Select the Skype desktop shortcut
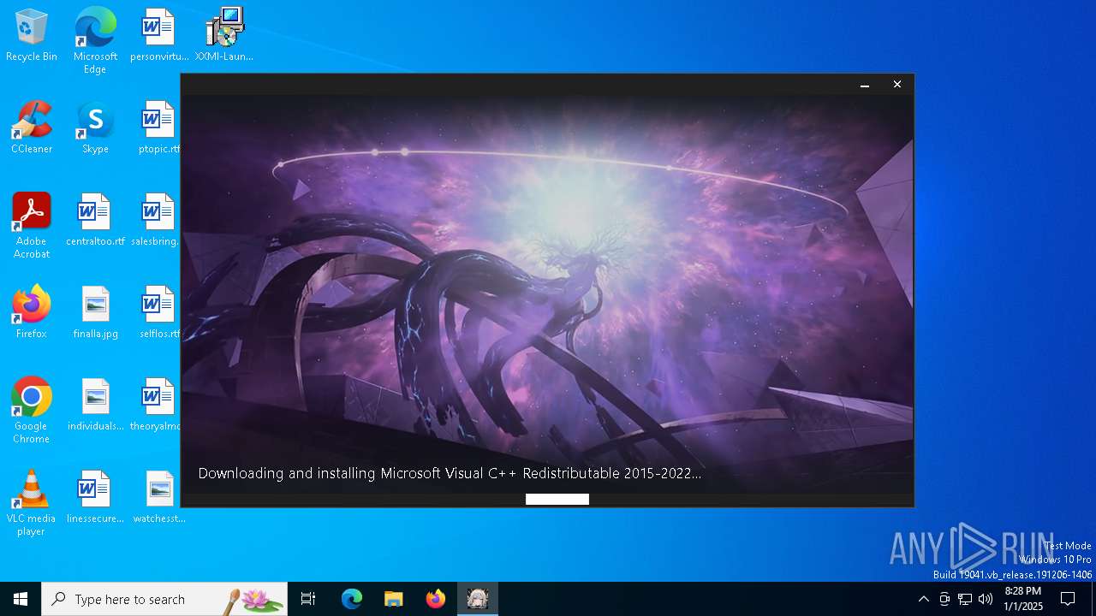This screenshot has width=1096, height=616. click(x=95, y=127)
